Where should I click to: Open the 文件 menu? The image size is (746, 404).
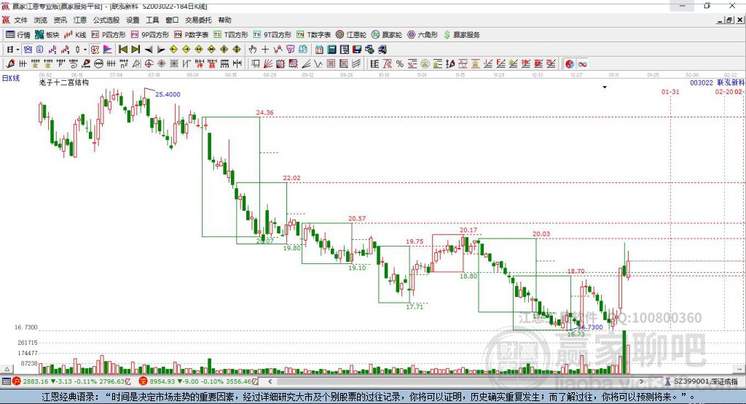pyautogui.click(x=20, y=20)
